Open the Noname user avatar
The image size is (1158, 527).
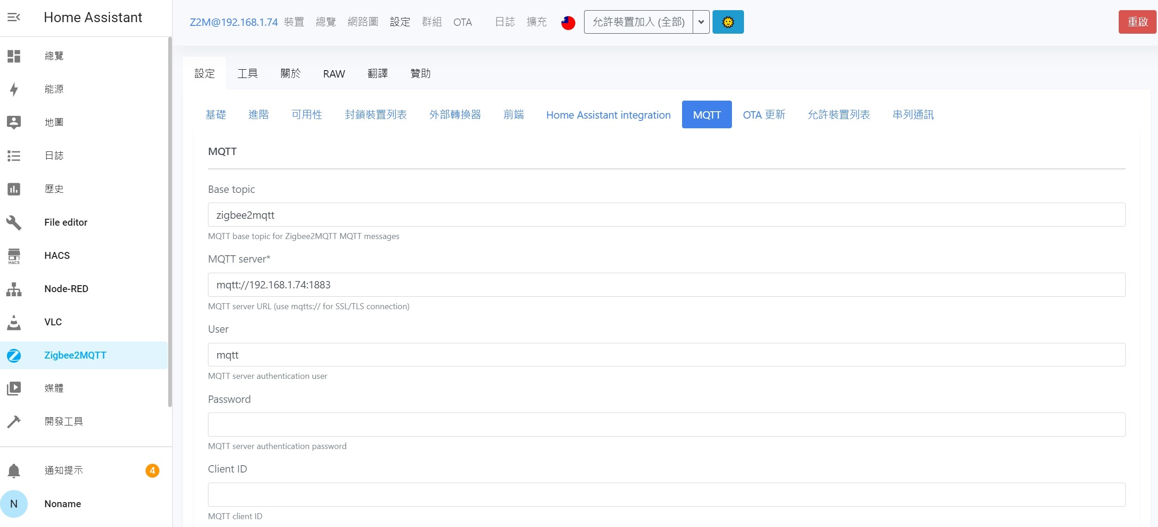(x=14, y=503)
